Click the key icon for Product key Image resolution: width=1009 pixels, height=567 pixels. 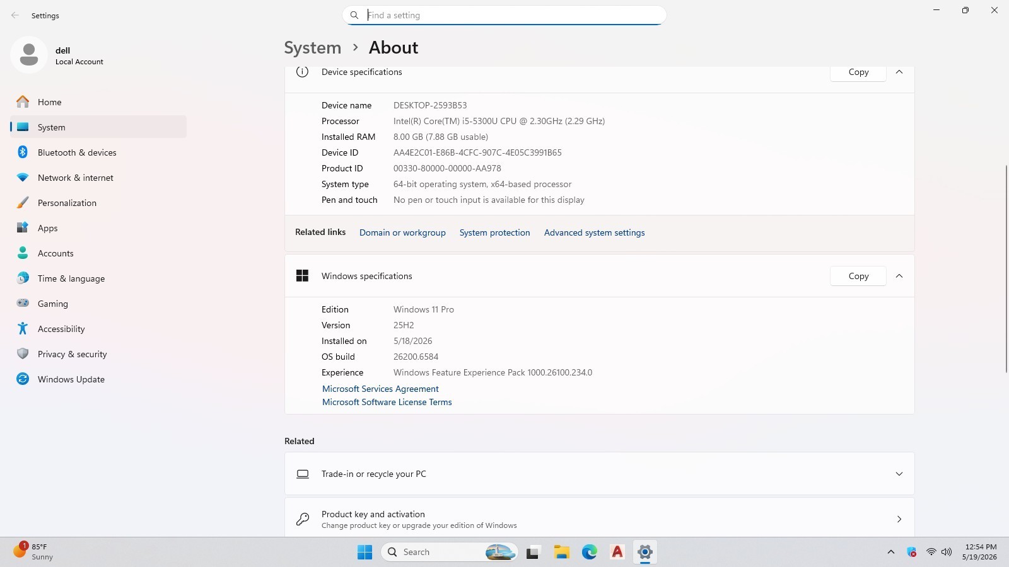tap(303, 519)
